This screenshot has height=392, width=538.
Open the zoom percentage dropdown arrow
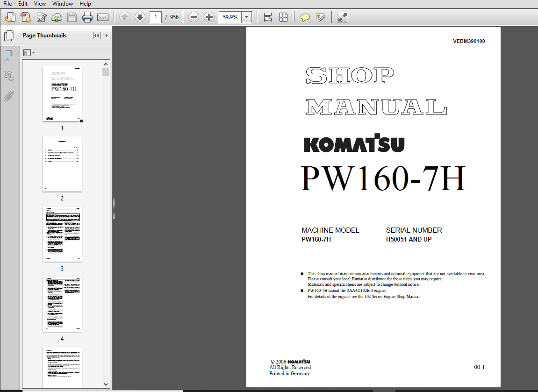pos(247,17)
